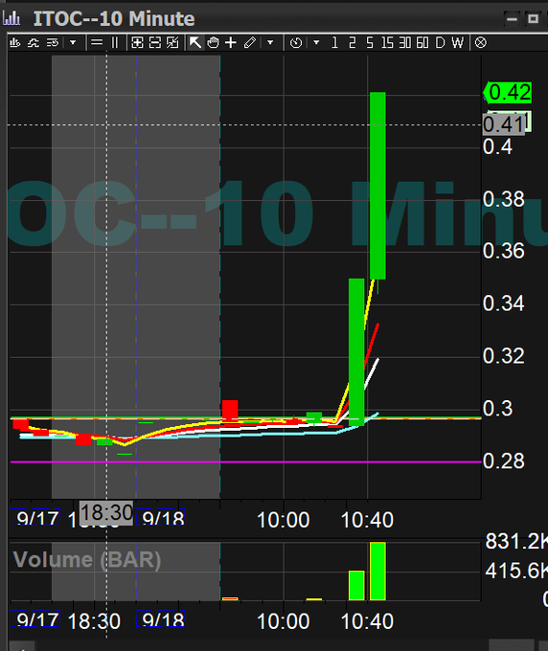548x651 pixels.
Task: Switch to Daily (D) timeframe
Action: 440,42
